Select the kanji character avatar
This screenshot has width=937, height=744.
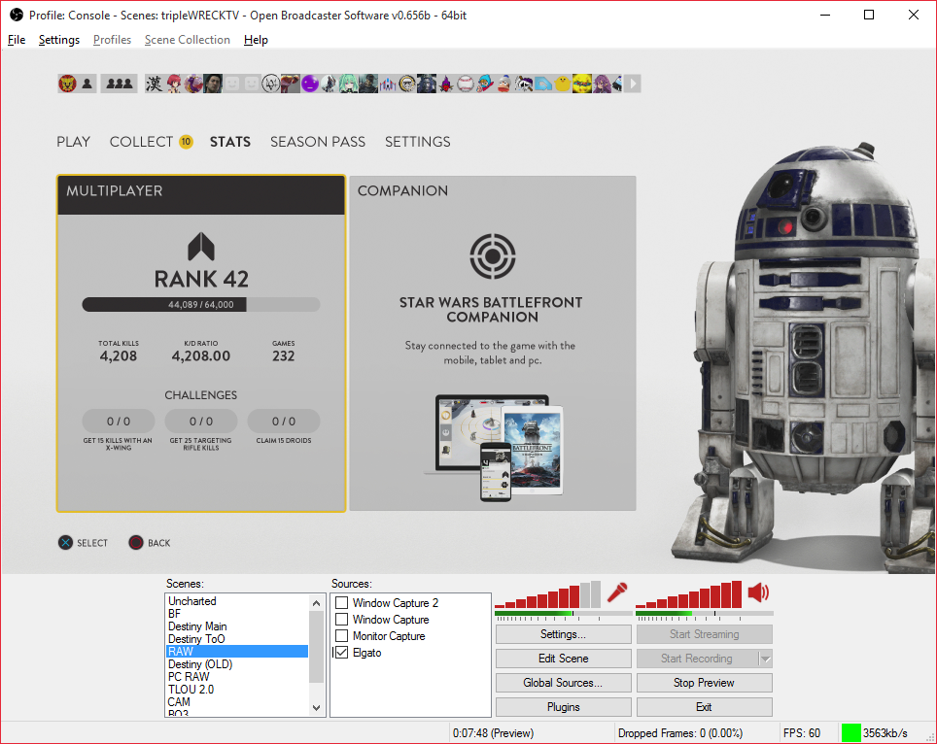155,84
